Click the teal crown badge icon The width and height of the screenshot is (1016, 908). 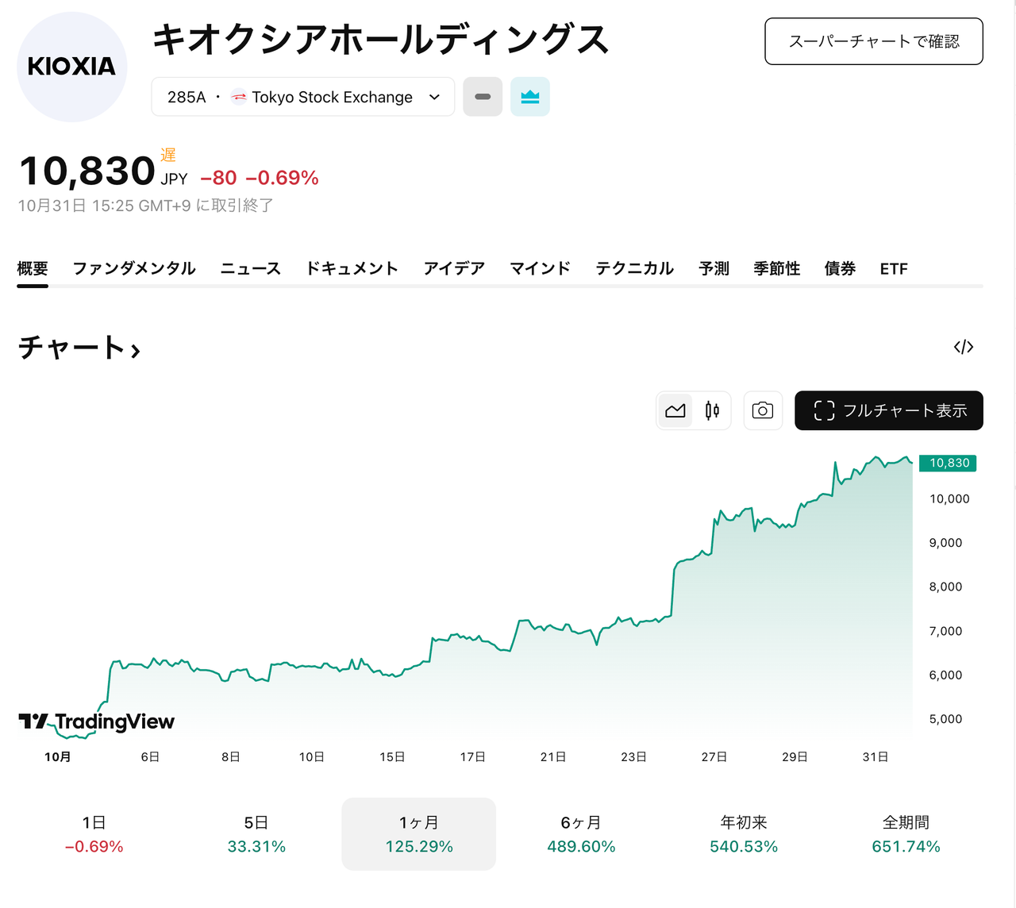pyautogui.click(x=529, y=97)
